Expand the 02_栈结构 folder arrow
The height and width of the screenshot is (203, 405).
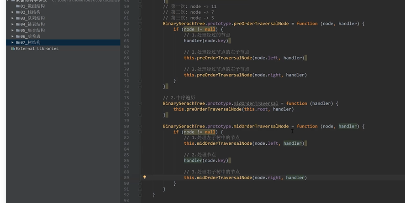[12, 12]
